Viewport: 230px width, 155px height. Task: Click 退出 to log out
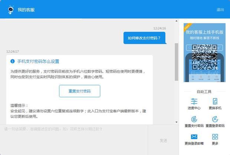coord(220,10)
